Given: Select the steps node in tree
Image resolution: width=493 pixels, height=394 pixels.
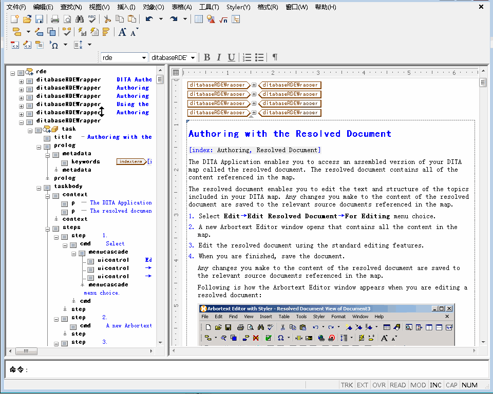Looking at the screenshot, I should pos(71,227).
